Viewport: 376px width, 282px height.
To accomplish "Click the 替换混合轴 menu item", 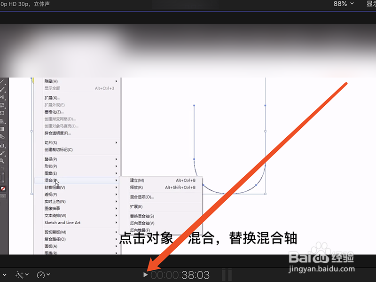I will (x=142, y=216).
